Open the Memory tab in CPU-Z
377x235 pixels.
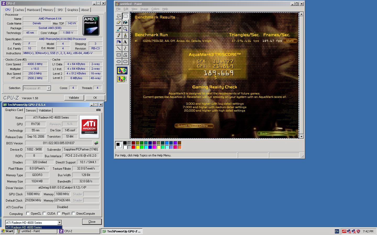[x=48, y=10]
